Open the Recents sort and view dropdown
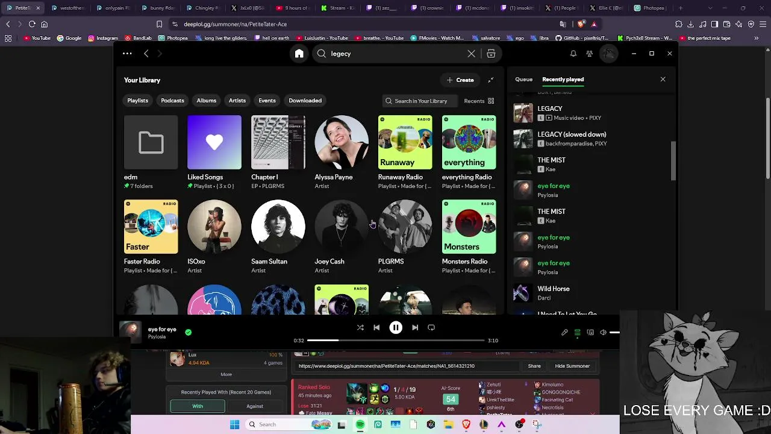This screenshot has width=771, height=434. click(x=479, y=101)
